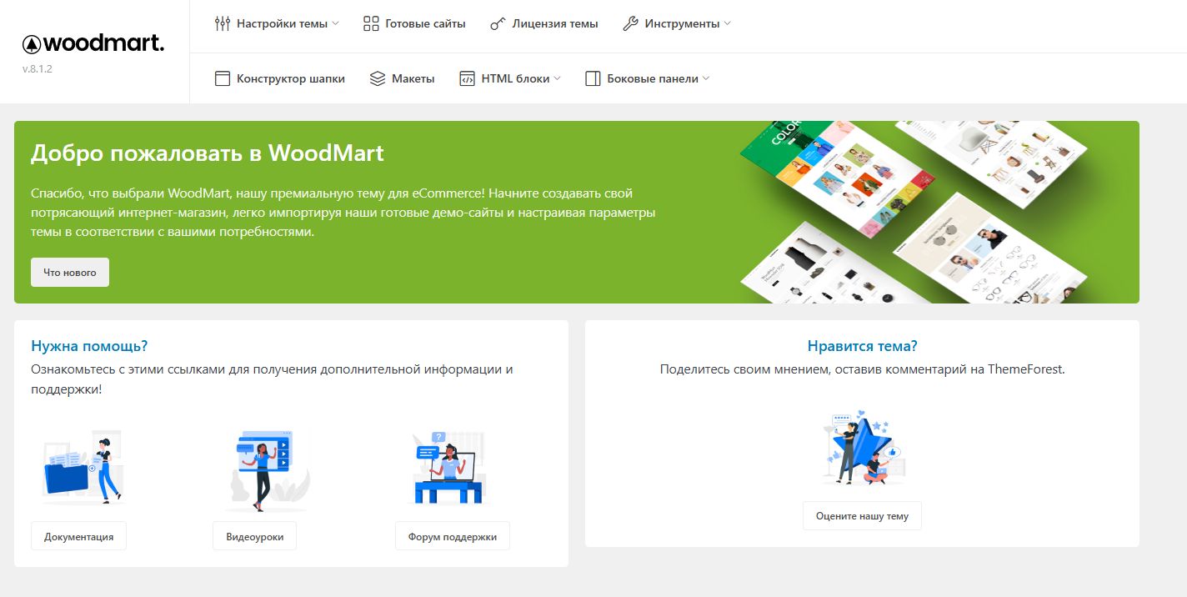Expand the HTML блоки dropdown arrow

click(x=557, y=78)
